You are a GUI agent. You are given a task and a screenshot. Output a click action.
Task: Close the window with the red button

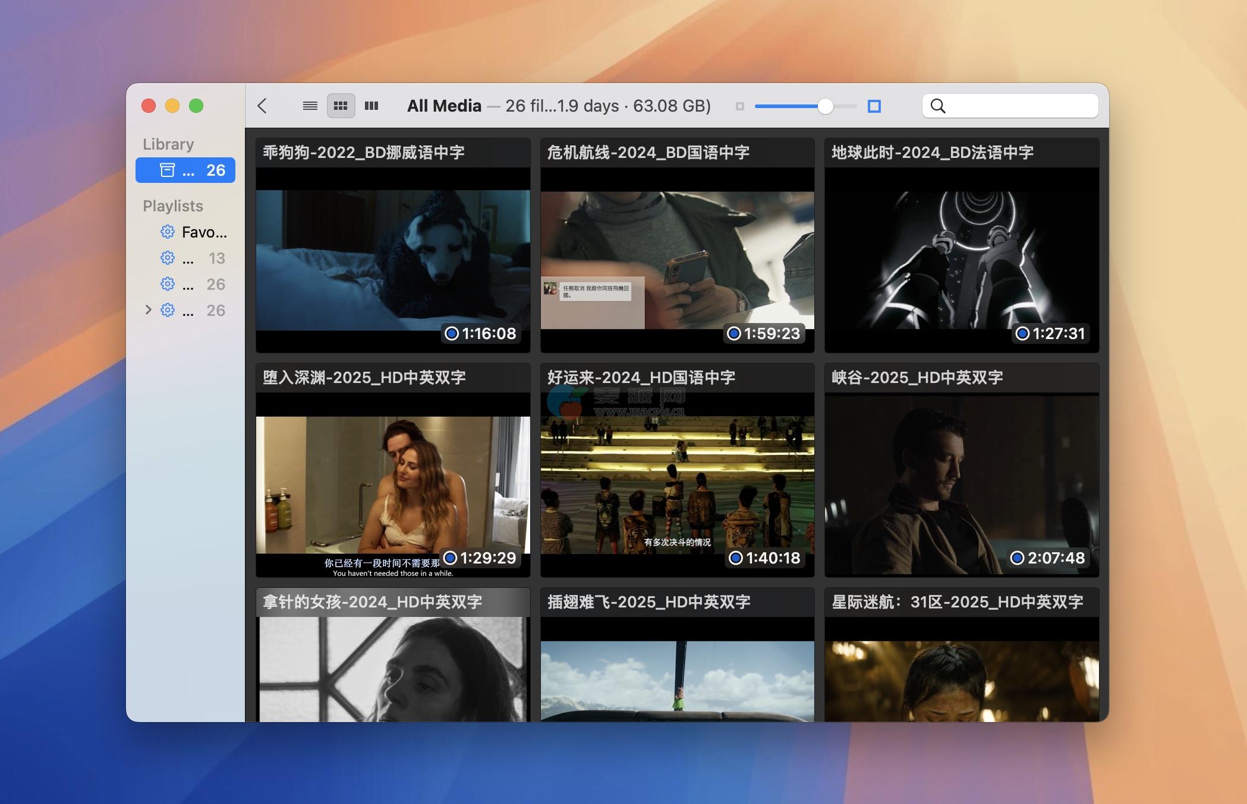149,106
